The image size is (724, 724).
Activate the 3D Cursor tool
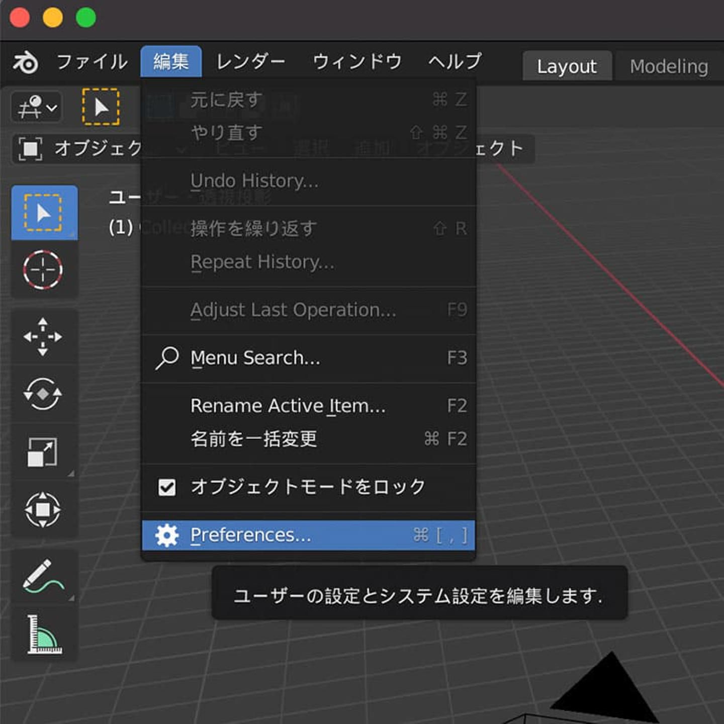[43, 270]
